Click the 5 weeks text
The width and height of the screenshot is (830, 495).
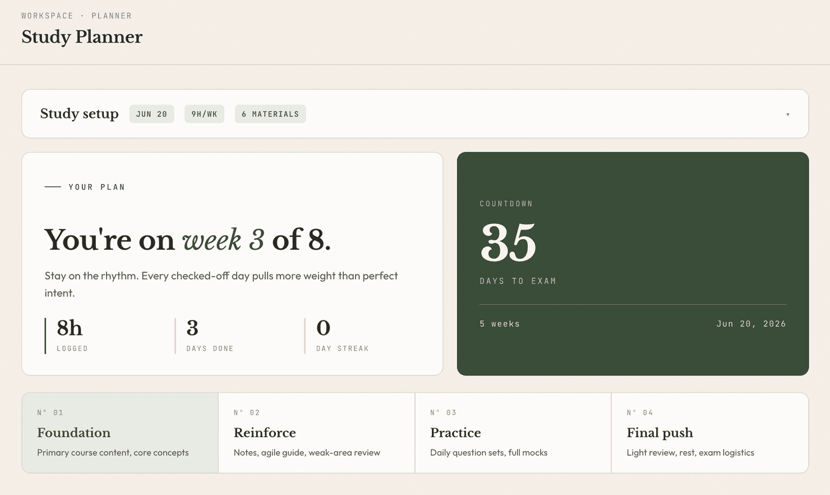coord(500,324)
